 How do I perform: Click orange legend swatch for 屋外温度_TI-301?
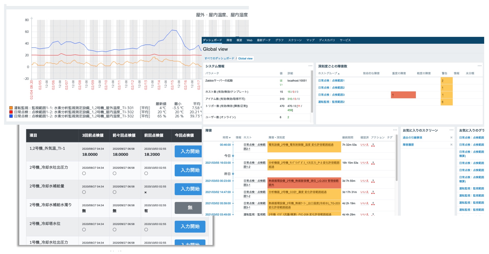(x=11, y=108)
